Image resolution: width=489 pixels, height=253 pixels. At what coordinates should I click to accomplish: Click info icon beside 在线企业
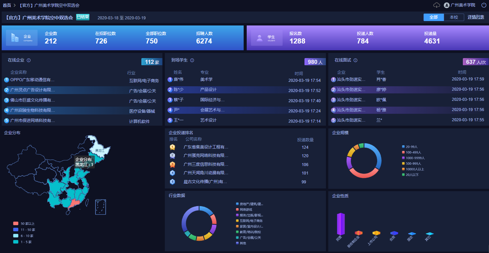[29, 60]
